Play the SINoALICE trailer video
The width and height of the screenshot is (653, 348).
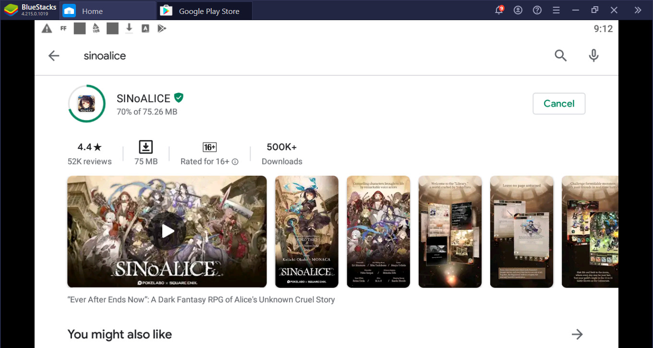(x=167, y=231)
